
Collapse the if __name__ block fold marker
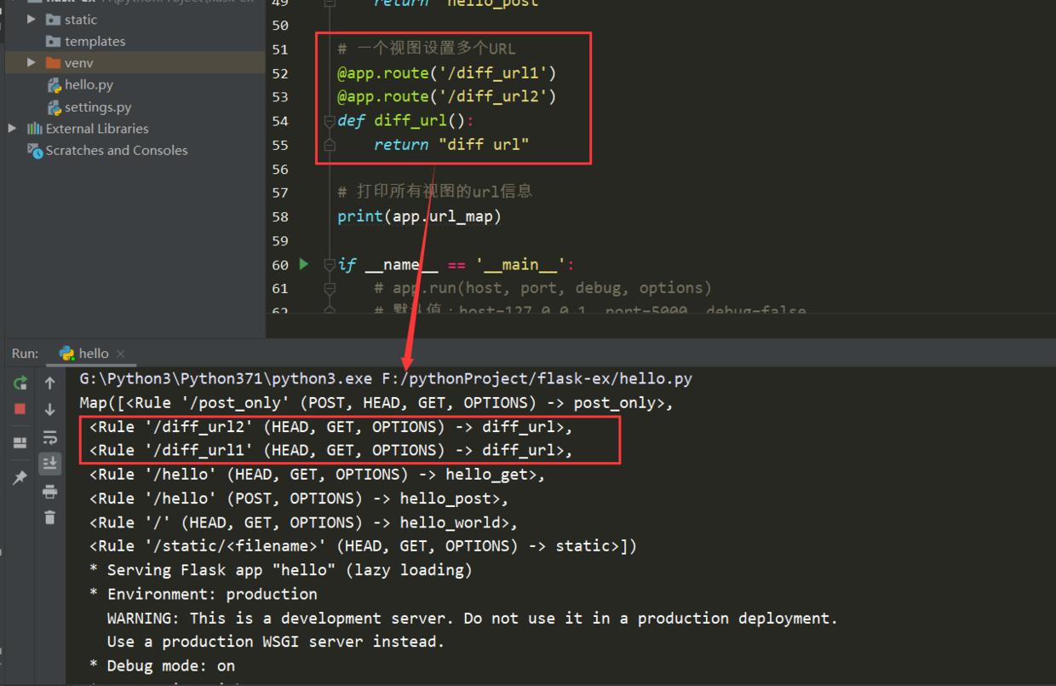pyautogui.click(x=330, y=265)
